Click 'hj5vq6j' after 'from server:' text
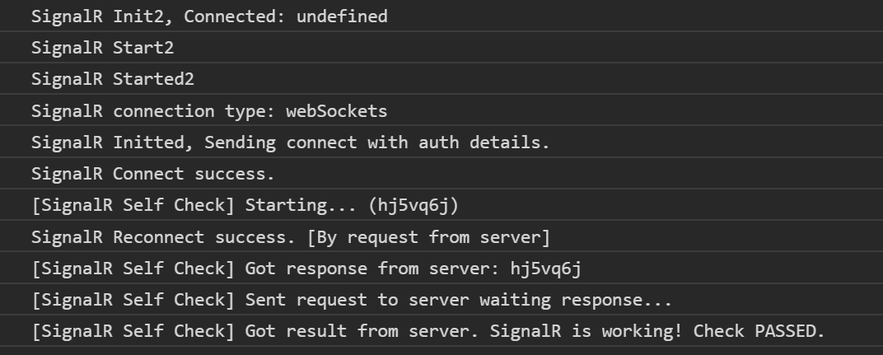 point(550,269)
